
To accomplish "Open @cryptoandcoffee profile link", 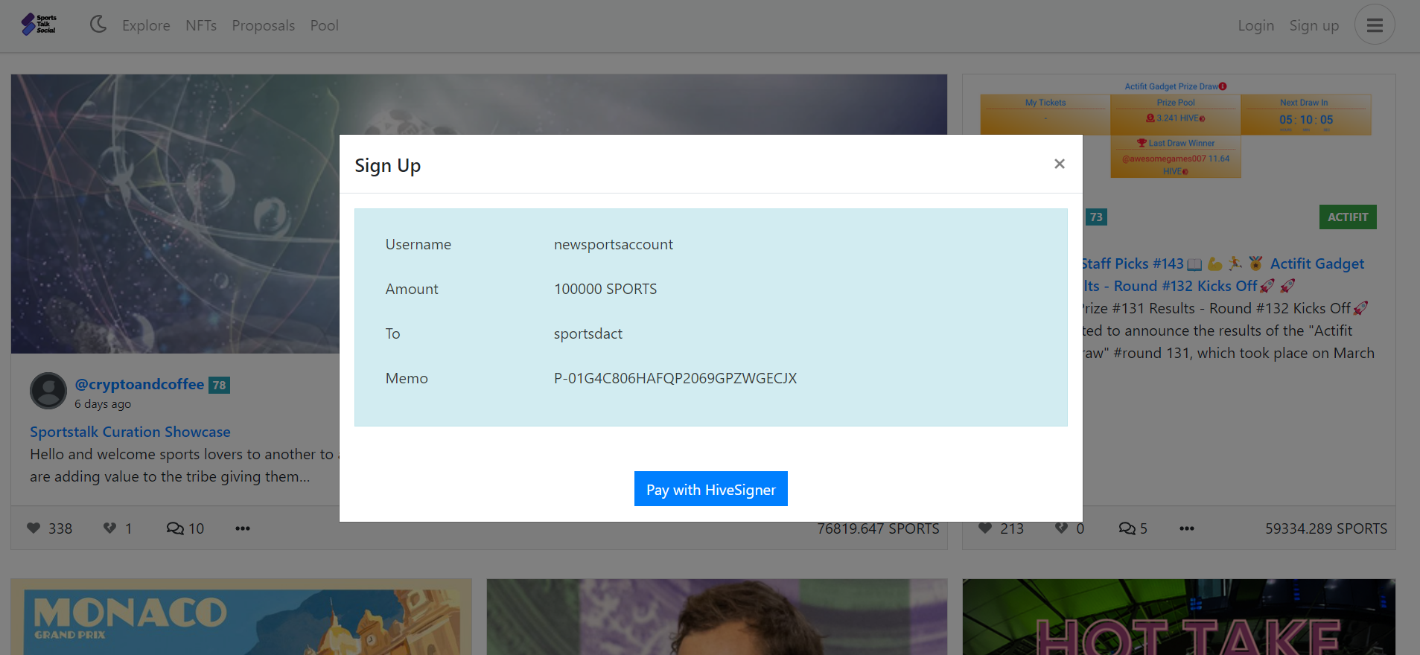I will pos(139,384).
